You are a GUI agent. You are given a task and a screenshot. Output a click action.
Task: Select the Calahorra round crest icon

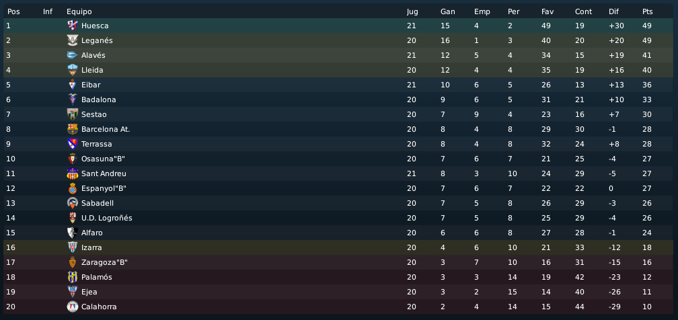click(72, 307)
